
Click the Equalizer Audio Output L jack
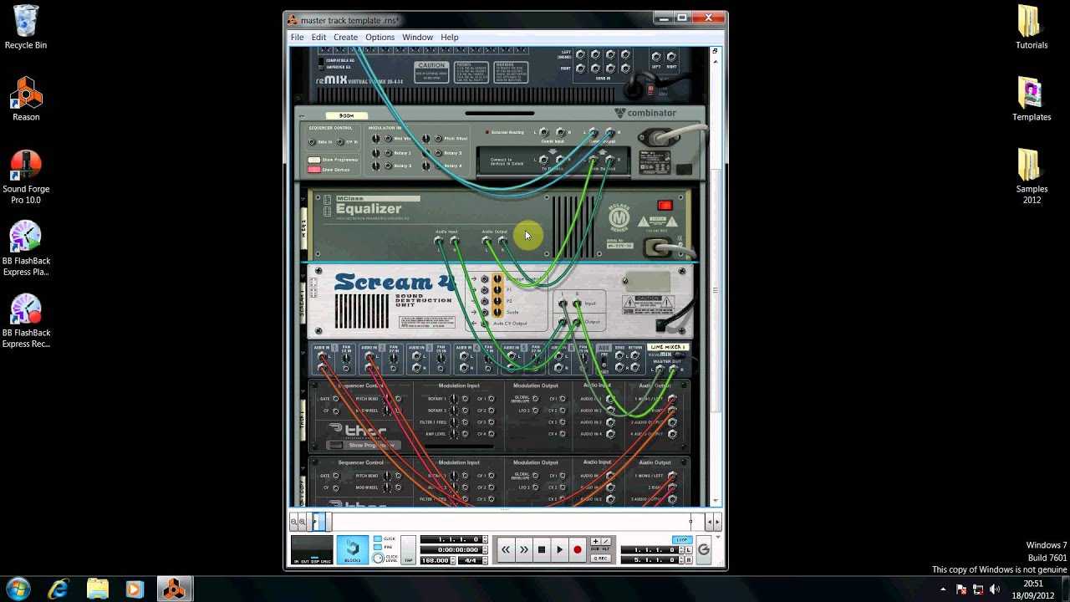[x=487, y=242]
